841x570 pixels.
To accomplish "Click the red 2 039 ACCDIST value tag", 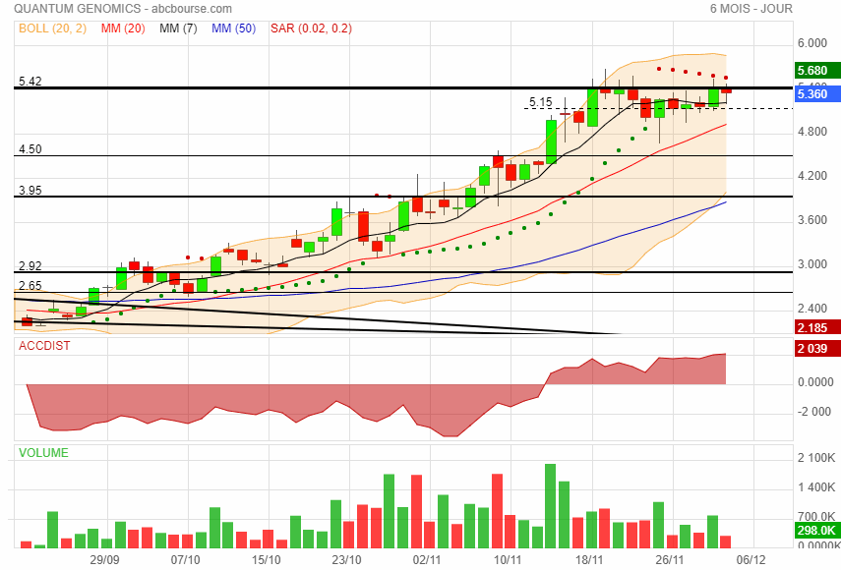I will click(x=817, y=348).
